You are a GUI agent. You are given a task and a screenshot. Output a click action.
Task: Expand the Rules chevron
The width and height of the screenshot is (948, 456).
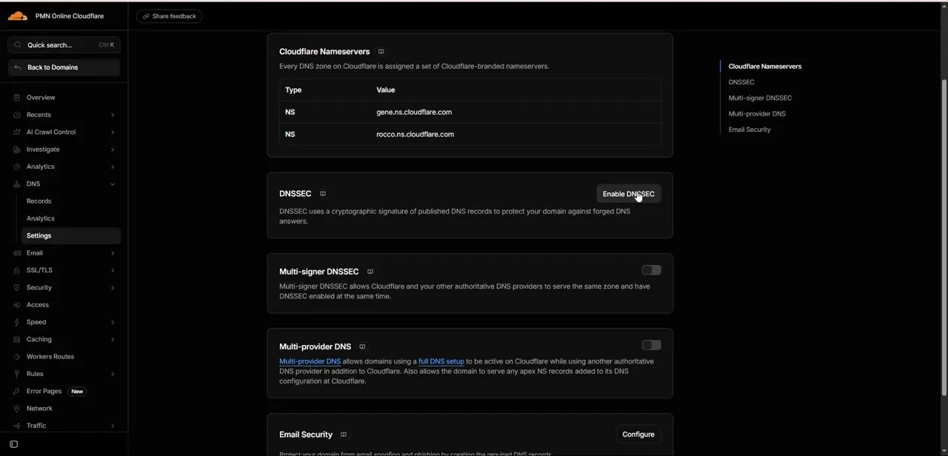click(x=113, y=374)
